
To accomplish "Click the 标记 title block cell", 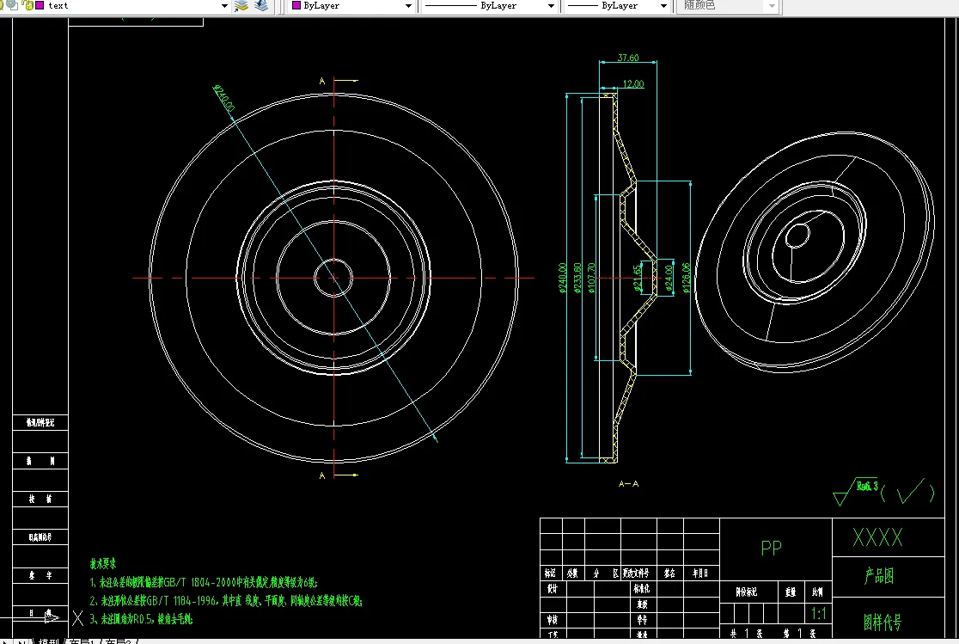I will (550, 573).
